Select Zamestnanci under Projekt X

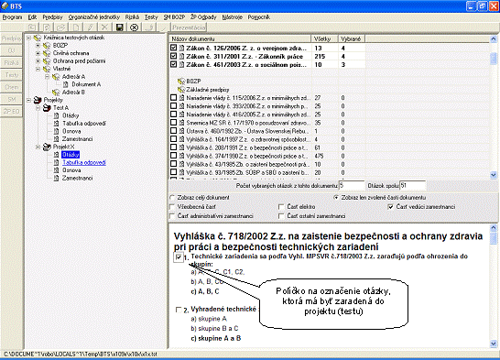pos(77,178)
